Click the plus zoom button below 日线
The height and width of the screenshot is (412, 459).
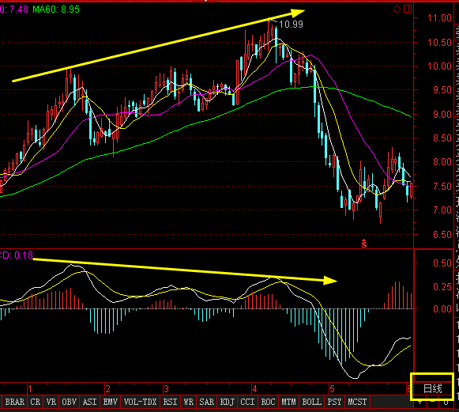[420, 402]
